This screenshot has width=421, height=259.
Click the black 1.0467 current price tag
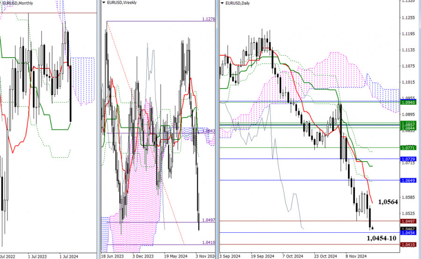point(408,229)
